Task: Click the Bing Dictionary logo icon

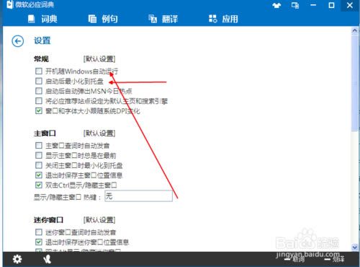Action: (x=9, y=4)
